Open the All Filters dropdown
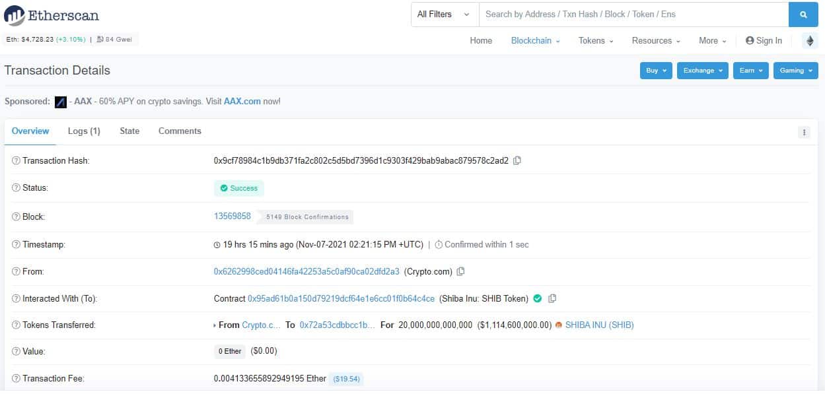825x394 pixels. coord(444,15)
